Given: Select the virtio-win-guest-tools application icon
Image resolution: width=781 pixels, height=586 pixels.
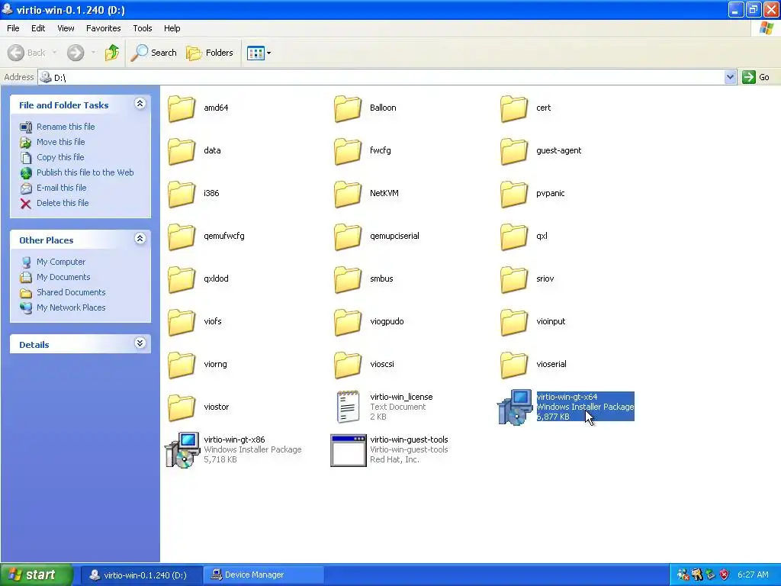Looking at the screenshot, I should pos(348,450).
